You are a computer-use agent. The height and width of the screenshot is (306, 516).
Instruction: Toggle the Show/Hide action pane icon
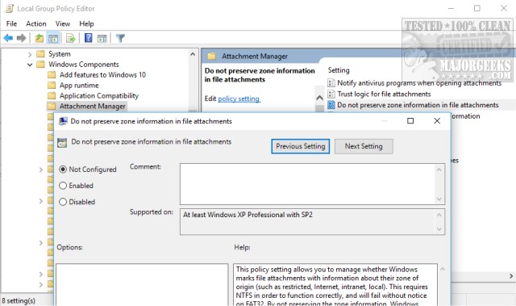(102, 38)
